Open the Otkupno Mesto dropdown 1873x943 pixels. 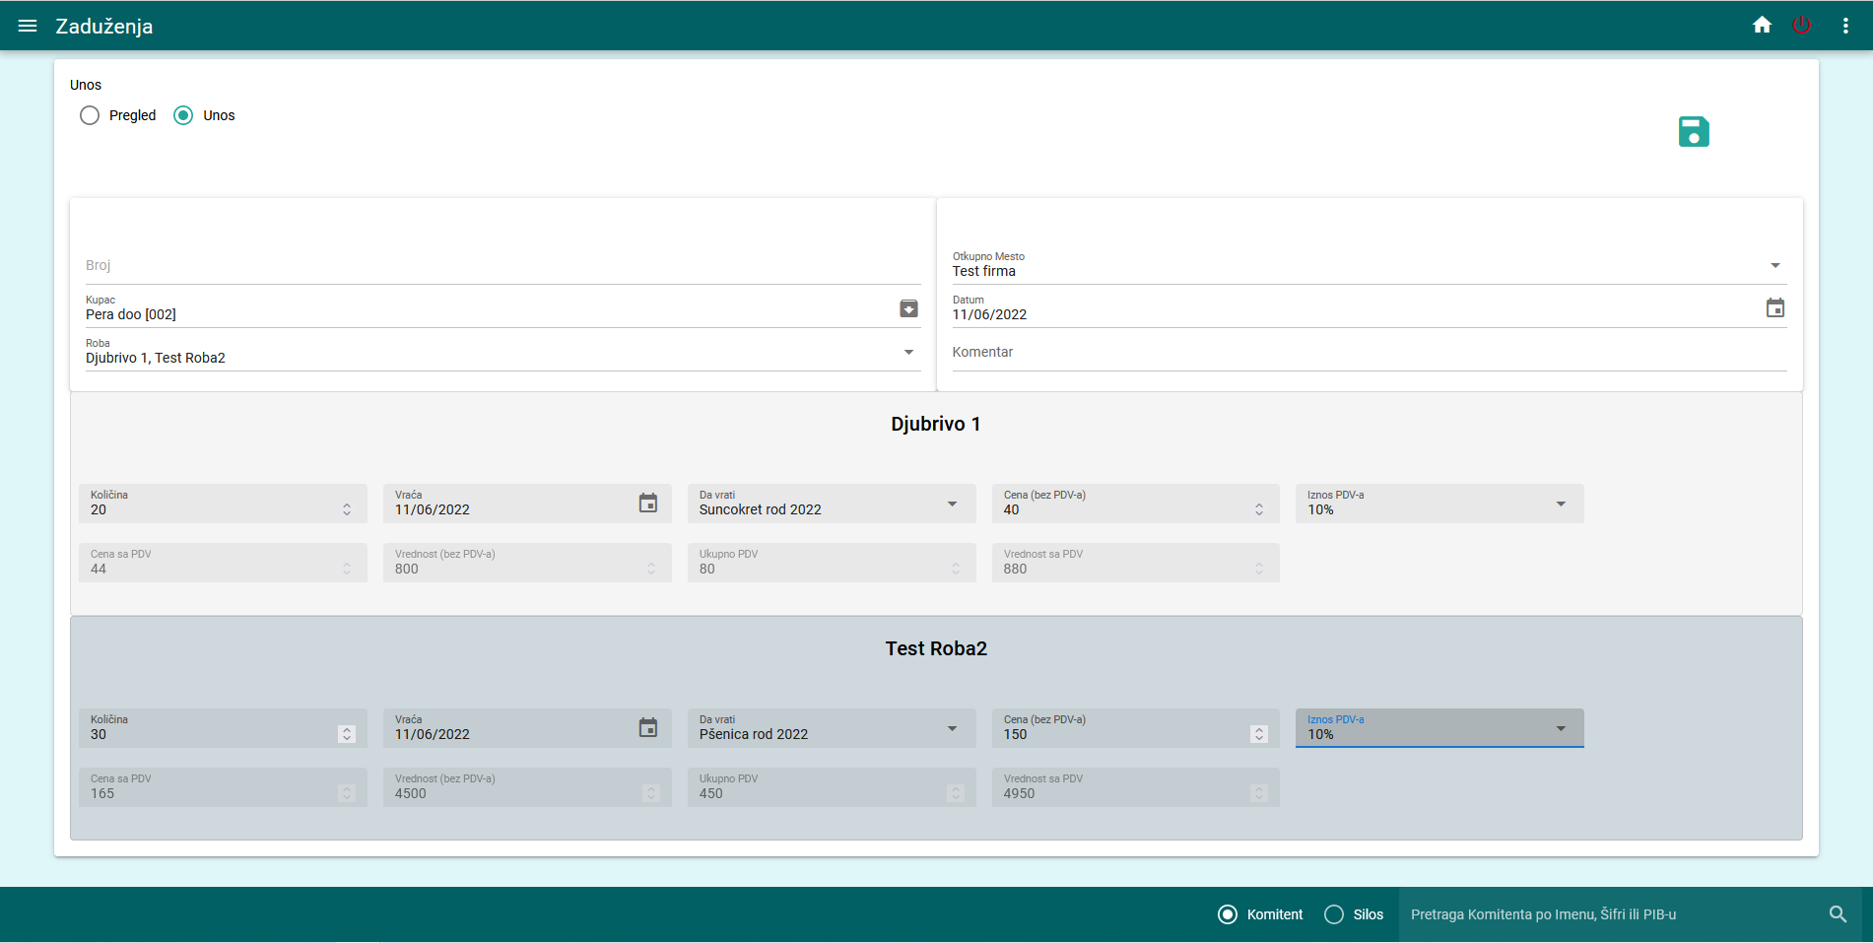pyautogui.click(x=1774, y=265)
